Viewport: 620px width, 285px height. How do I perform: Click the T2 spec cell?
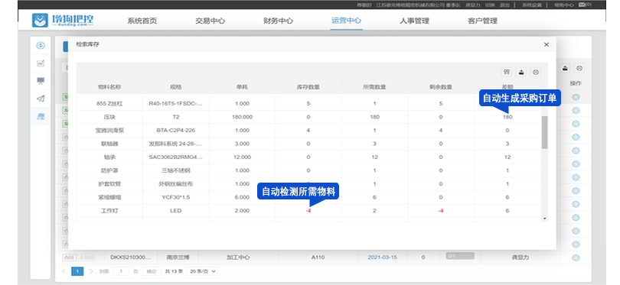pyautogui.click(x=175, y=117)
